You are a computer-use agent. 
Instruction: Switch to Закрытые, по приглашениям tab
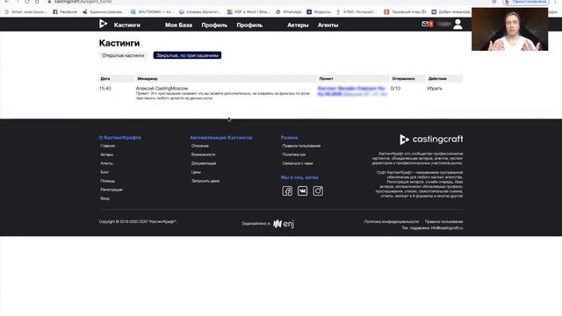click(x=187, y=55)
